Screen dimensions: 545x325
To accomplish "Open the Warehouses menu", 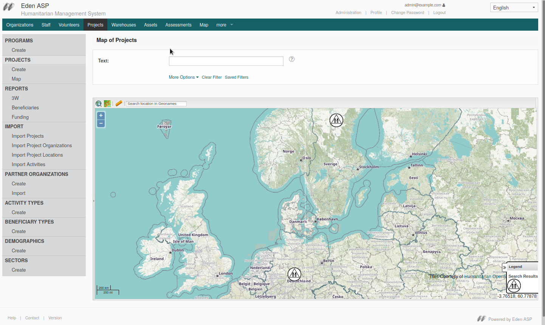I will pyautogui.click(x=124, y=25).
